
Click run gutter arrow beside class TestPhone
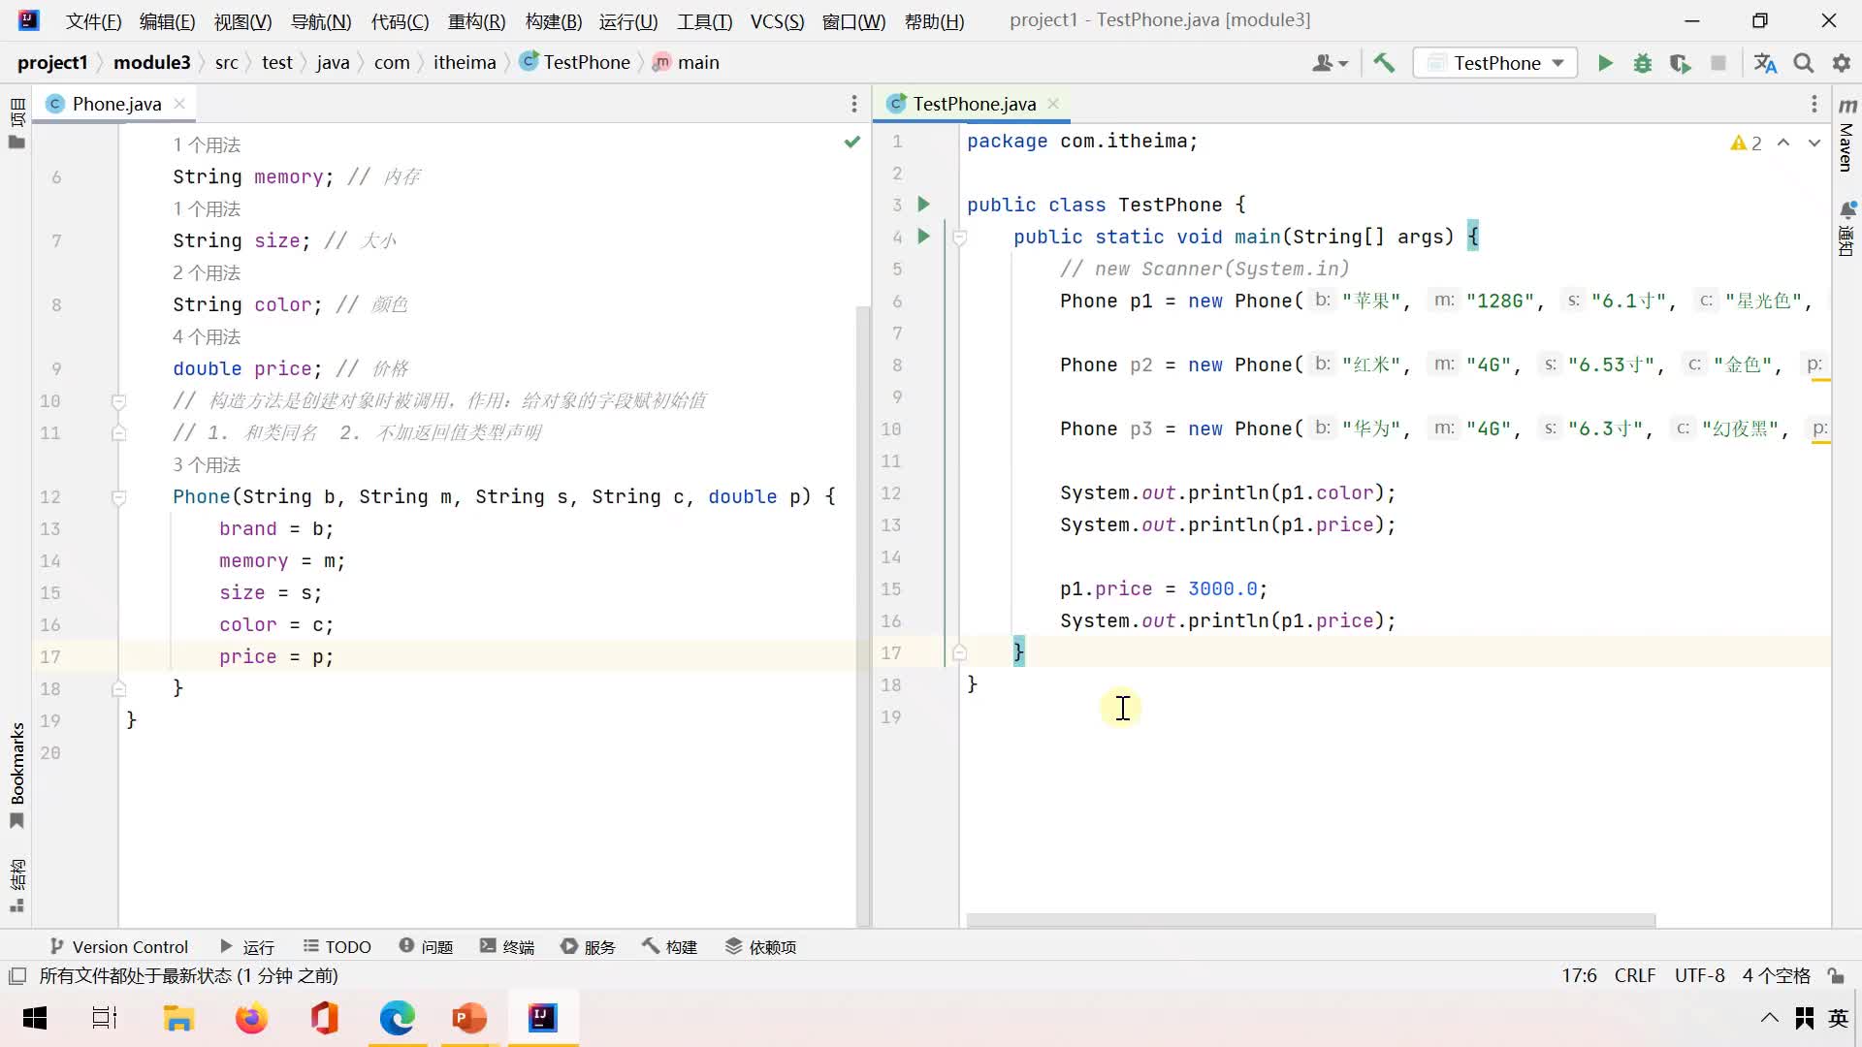click(x=924, y=205)
